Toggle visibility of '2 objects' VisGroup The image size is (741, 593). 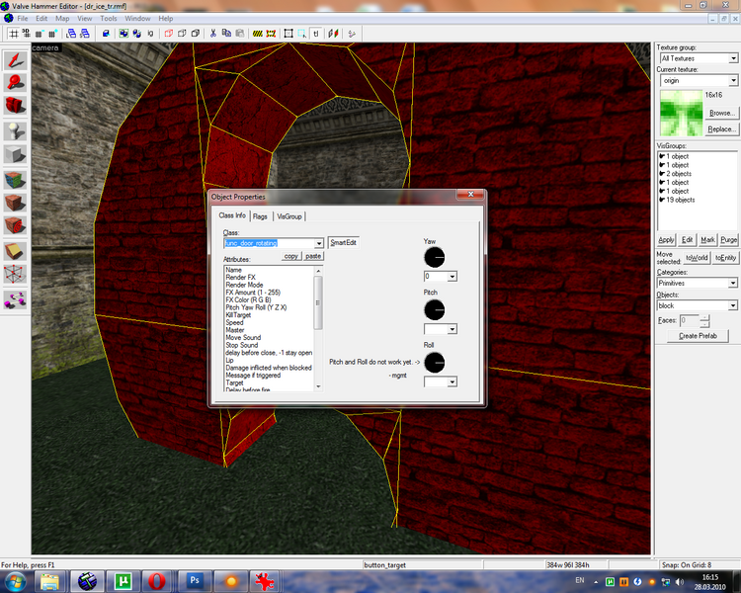click(663, 174)
